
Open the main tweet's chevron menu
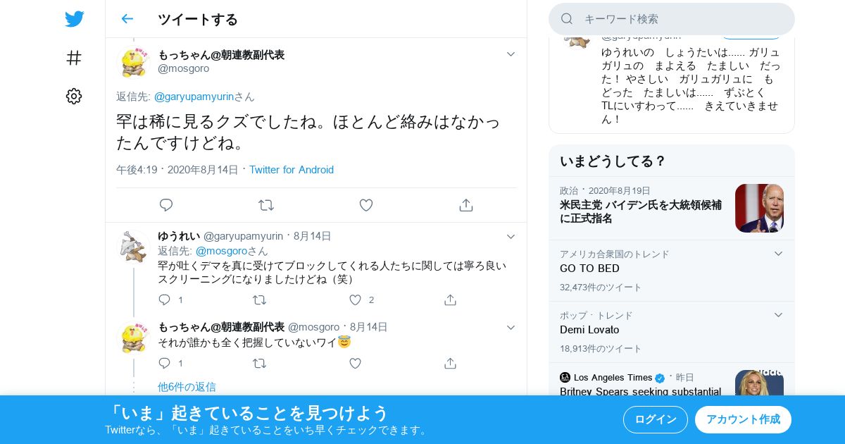pyautogui.click(x=511, y=54)
